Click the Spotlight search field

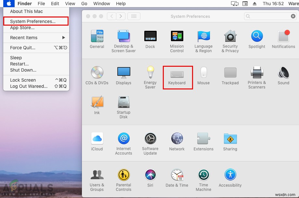(x=270, y=16)
